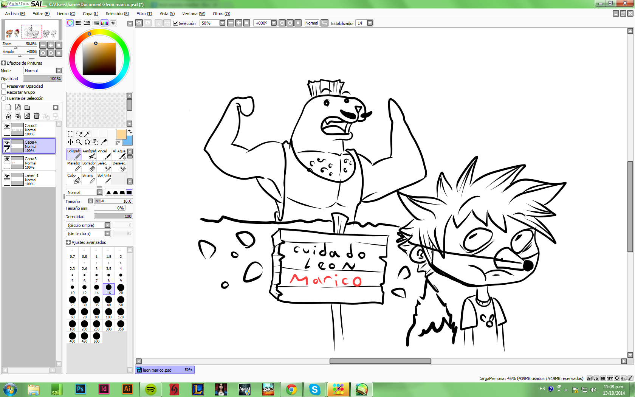Open the Capa menu
The image size is (635, 397).
(x=90, y=14)
